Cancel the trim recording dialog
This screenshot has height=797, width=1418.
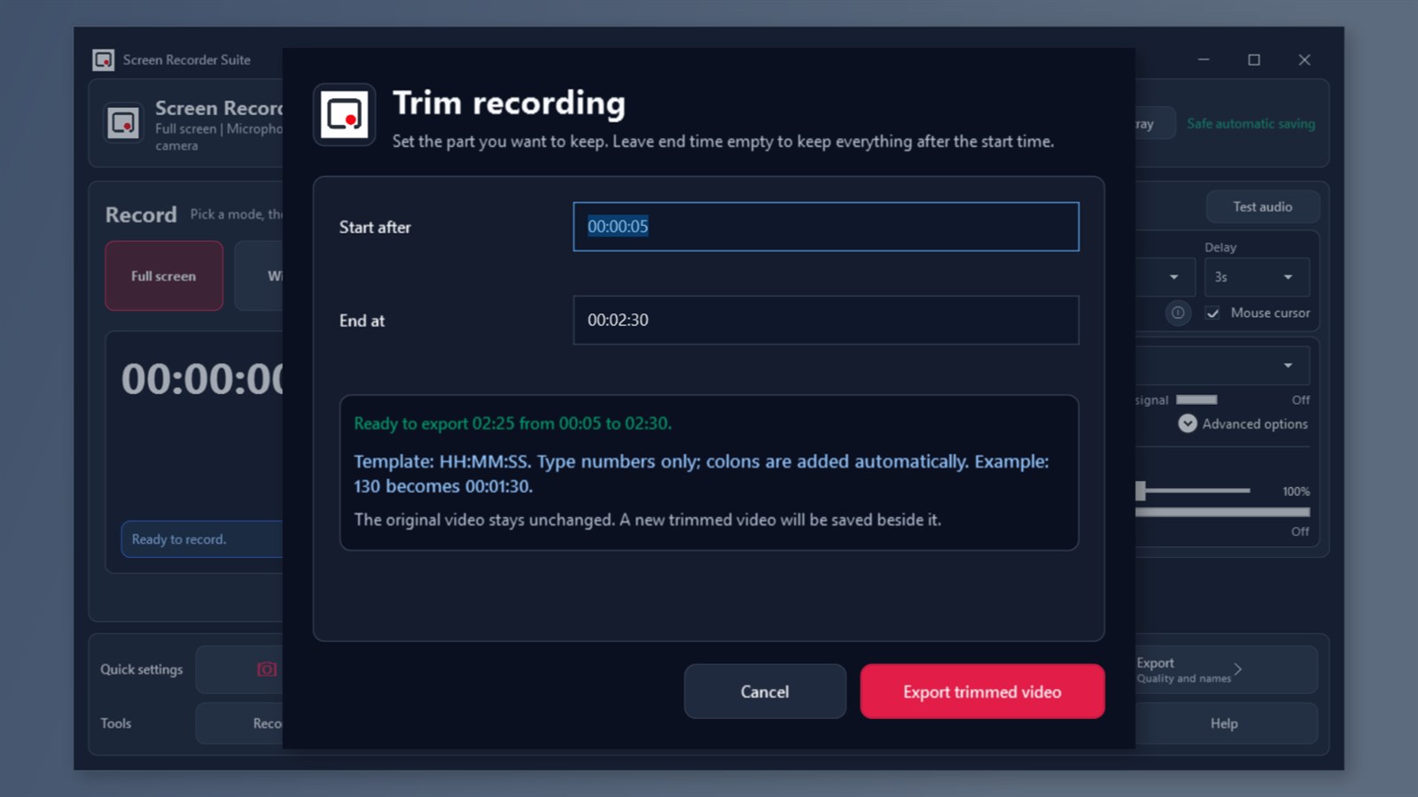pos(765,692)
